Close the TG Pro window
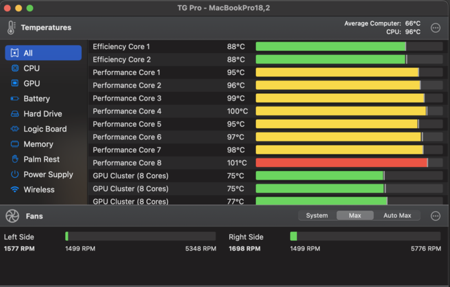Screen dimensions: 450x287 [x=7, y=8]
